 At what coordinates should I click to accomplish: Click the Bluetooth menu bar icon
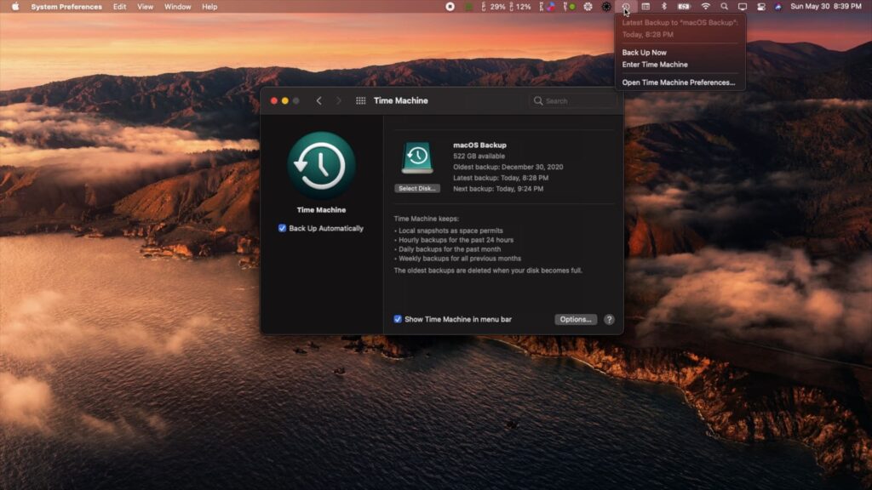tap(664, 7)
